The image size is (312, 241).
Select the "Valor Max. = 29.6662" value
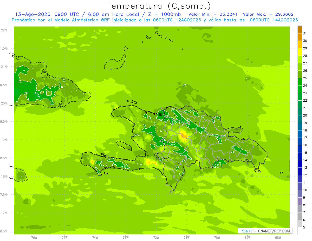(268, 15)
